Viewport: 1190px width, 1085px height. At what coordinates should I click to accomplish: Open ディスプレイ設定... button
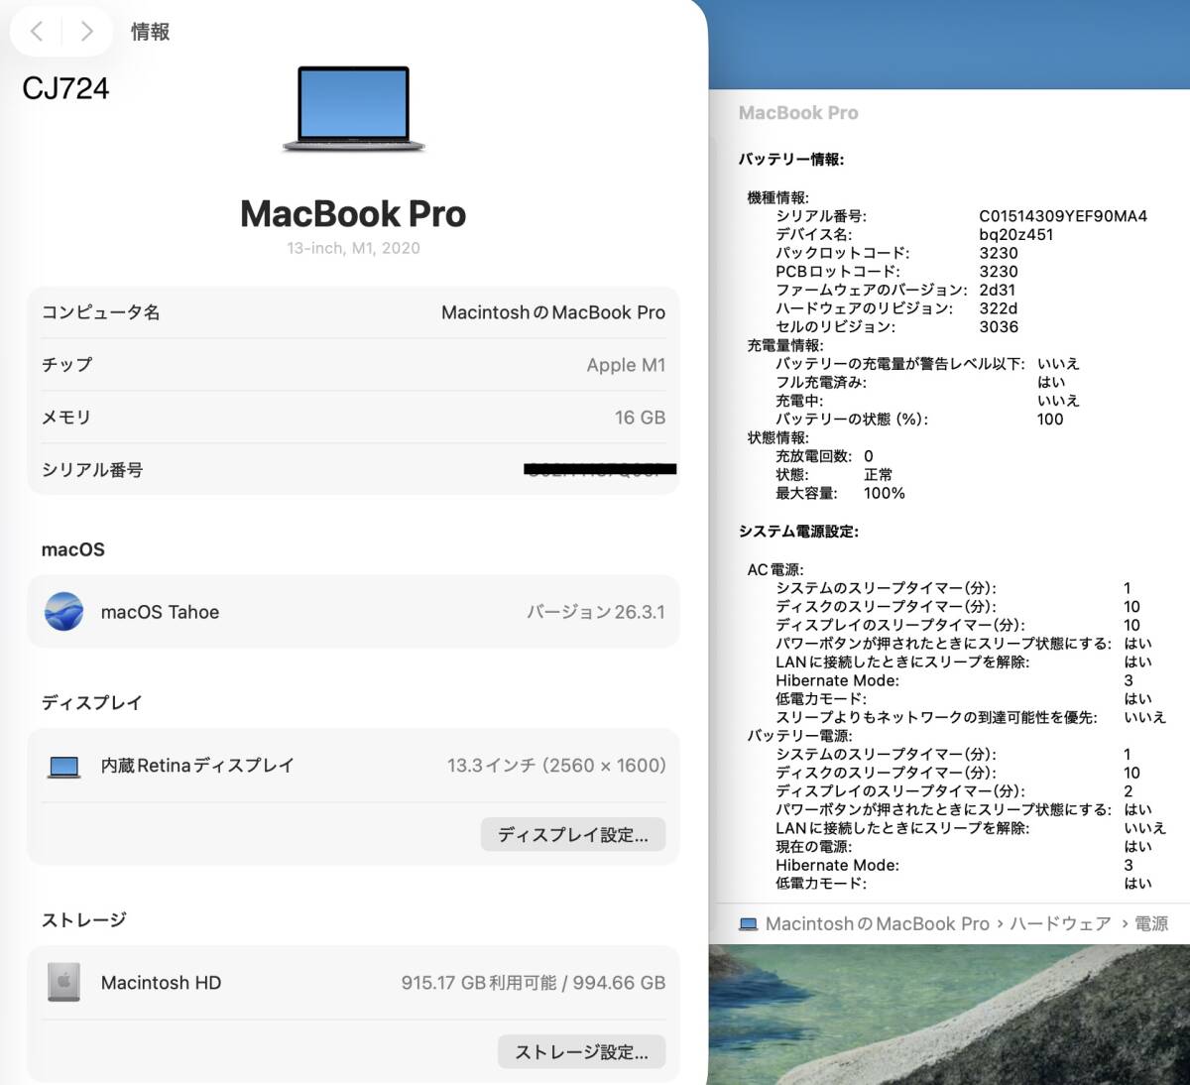click(x=573, y=835)
